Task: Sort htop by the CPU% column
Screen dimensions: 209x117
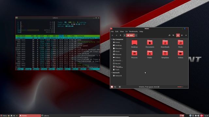Action: pyautogui.click(x=61, y=36)
